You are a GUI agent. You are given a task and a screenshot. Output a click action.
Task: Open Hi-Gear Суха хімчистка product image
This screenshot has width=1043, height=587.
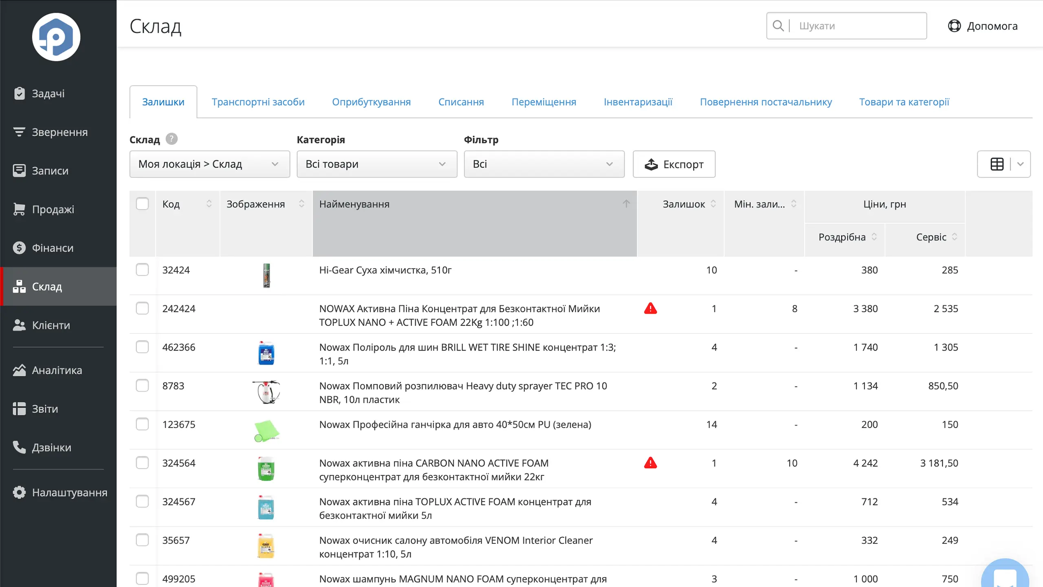[266, 276]
